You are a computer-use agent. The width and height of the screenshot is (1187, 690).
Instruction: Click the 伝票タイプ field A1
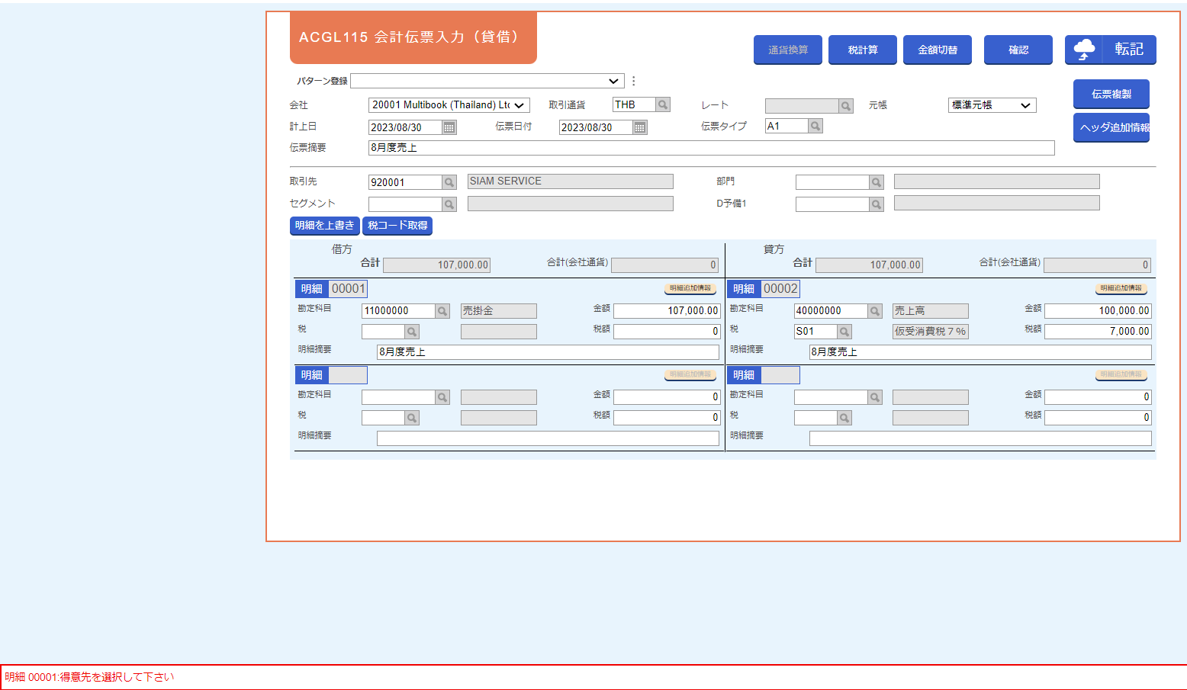(787, 127)
